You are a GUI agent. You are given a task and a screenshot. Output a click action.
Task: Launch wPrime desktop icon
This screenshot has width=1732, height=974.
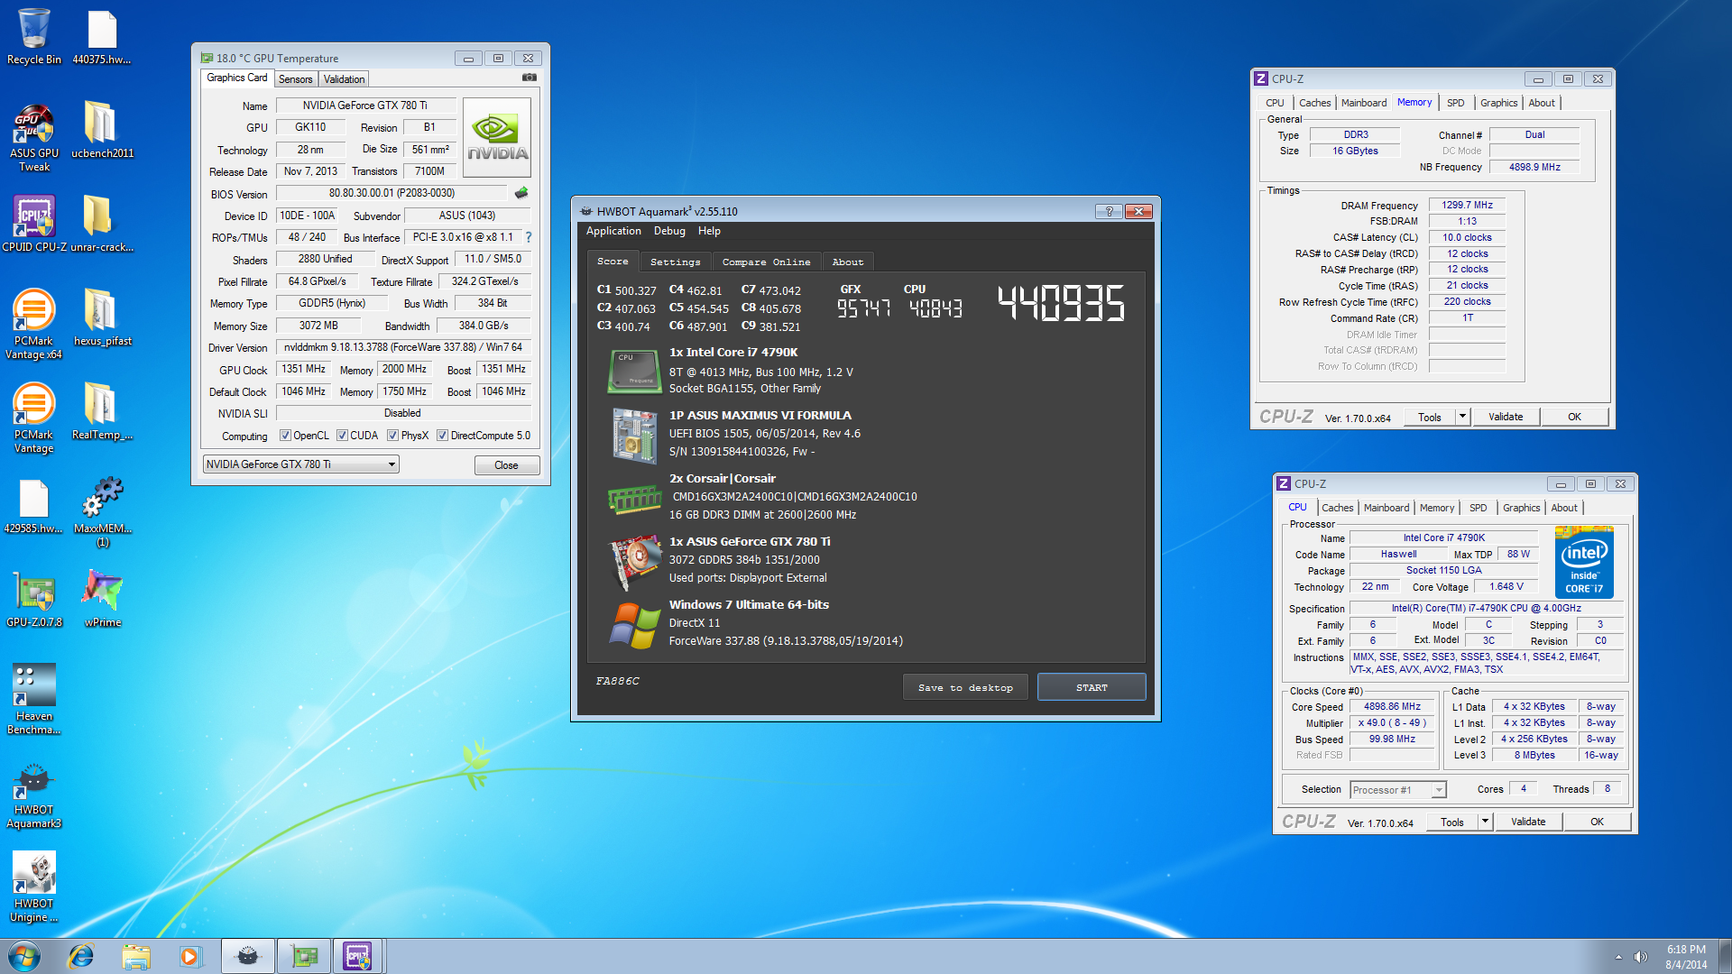(x=102, y=599)
